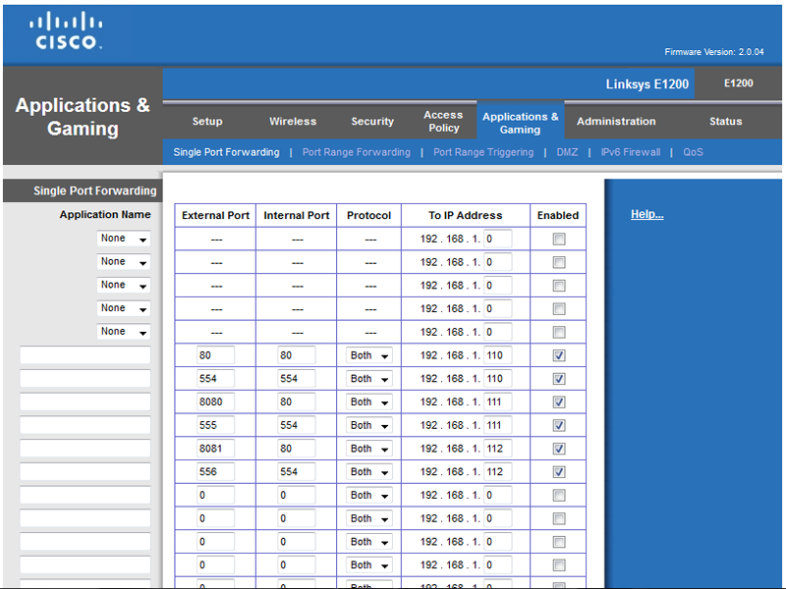
Task: Click the Internal Port field in the 8080 row
Action: pyautogui.click(x=297, y=402)
